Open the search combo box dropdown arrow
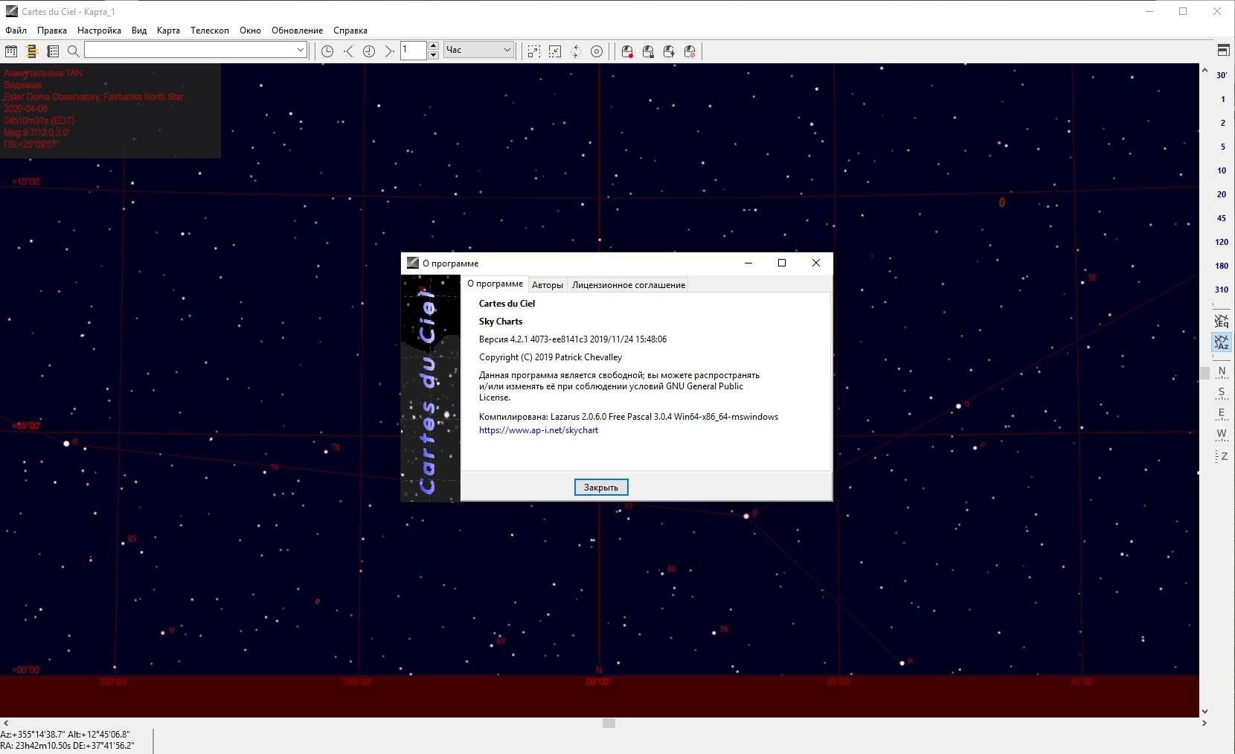1235x754 pixels. point(301,50)
